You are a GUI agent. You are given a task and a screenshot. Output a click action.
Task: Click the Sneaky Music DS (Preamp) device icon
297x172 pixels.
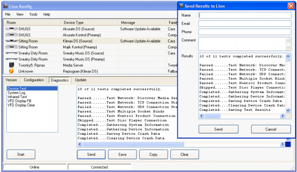[x=11, y=59]
